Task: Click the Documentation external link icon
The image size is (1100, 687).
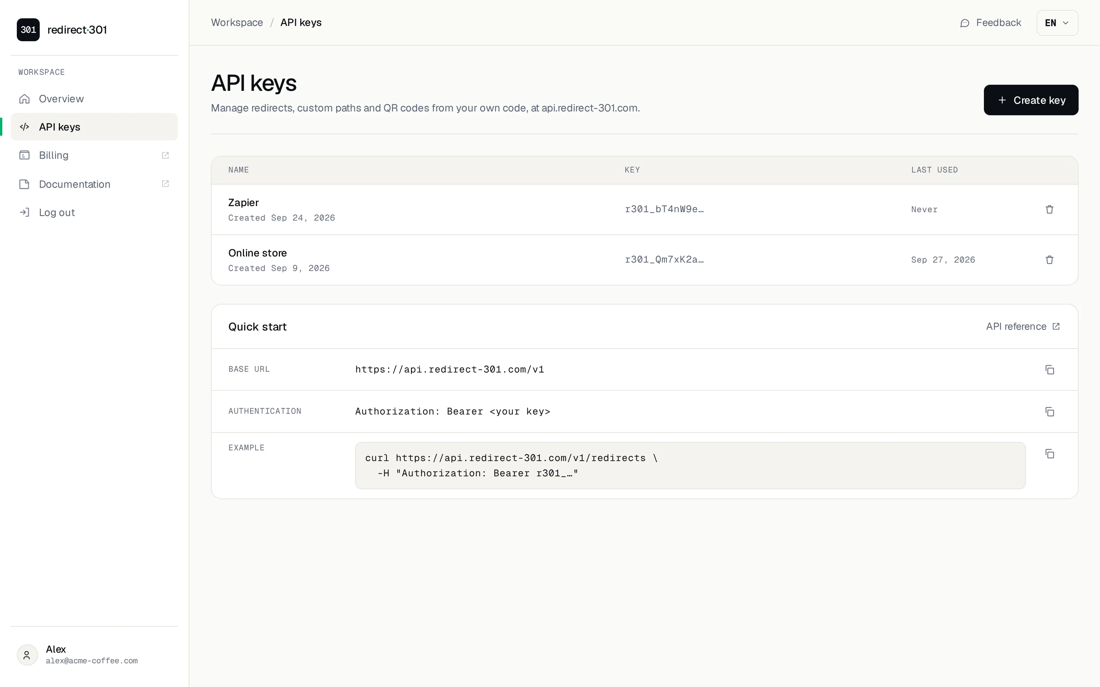Action: coord(165,184)
